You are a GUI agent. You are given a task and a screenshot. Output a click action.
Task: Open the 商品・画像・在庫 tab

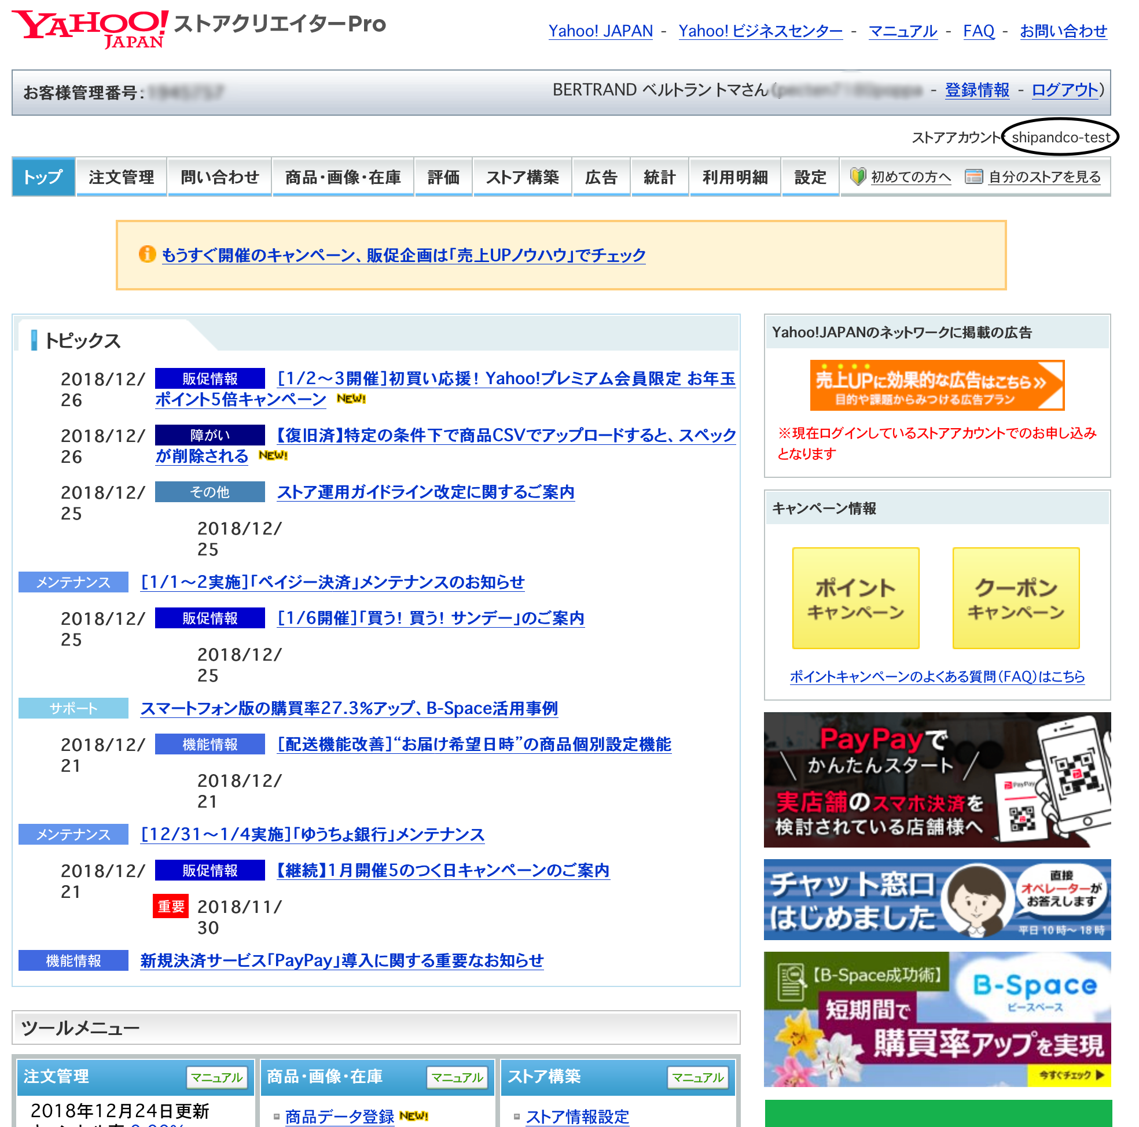click(343, 177)
